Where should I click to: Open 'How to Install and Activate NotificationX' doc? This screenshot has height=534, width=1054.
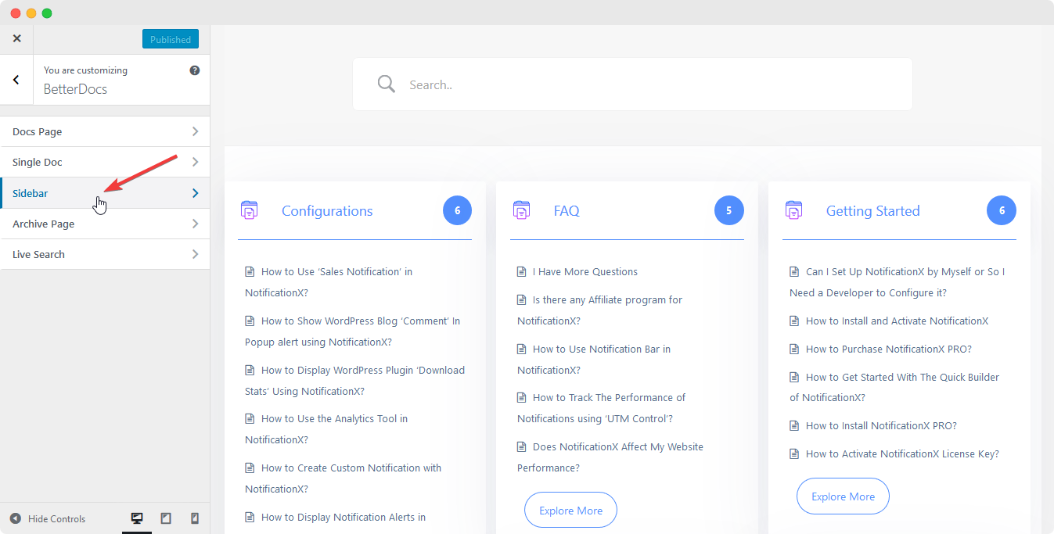pyautogui.click(x=897, y=321)
